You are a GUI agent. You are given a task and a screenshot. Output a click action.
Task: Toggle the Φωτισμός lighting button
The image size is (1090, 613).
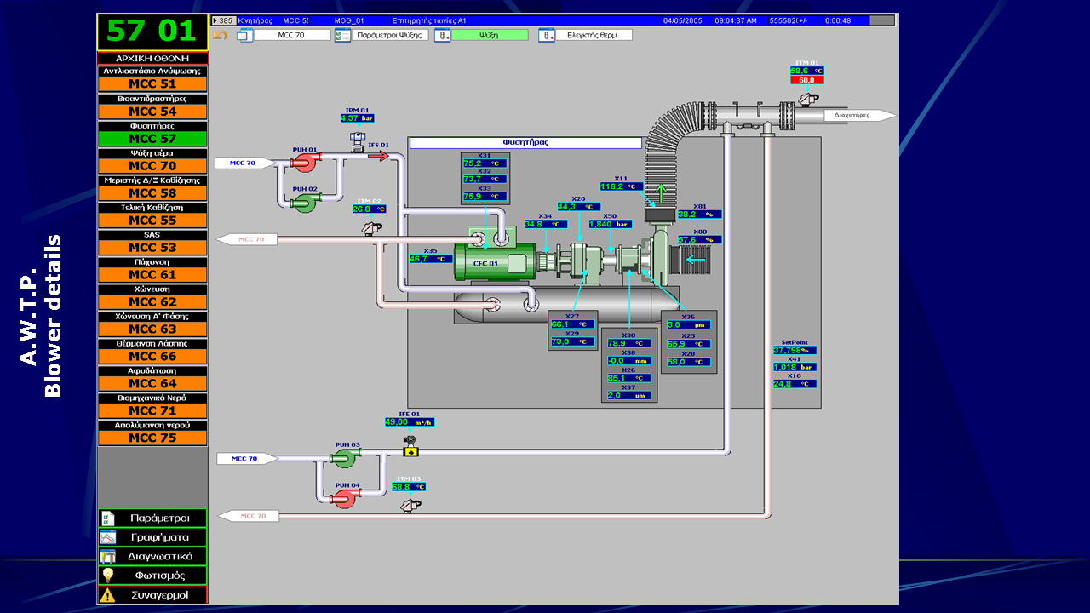pos(152,576)
